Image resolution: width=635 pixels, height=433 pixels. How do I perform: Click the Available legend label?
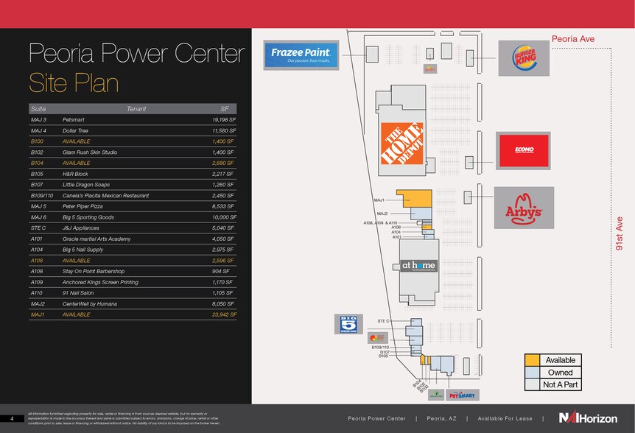pyautogui.click(x=560, y=360)
